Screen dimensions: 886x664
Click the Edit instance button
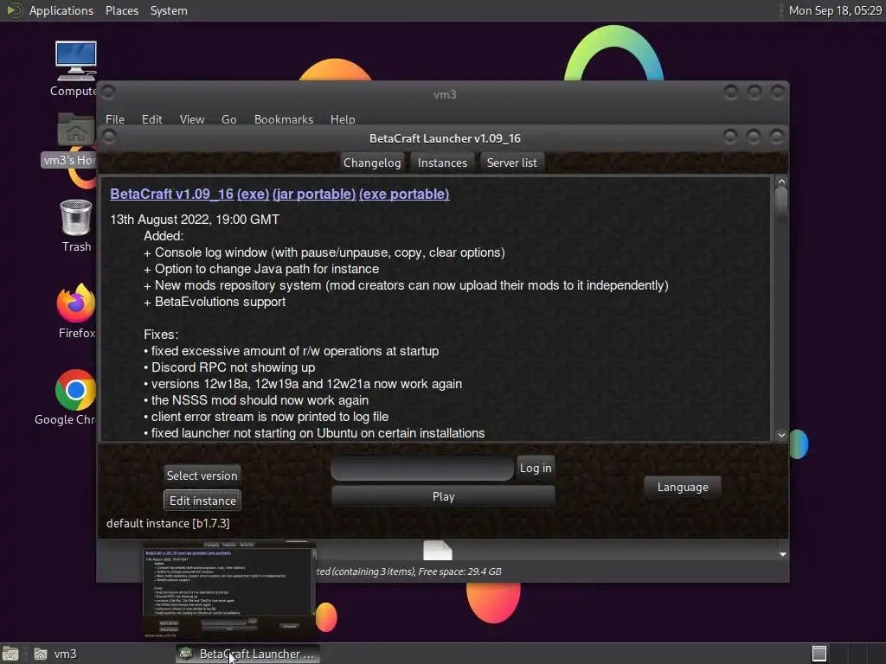click(202, 501)
